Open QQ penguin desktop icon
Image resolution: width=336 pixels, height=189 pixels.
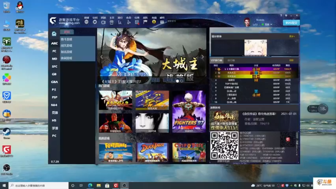point(20,7)
